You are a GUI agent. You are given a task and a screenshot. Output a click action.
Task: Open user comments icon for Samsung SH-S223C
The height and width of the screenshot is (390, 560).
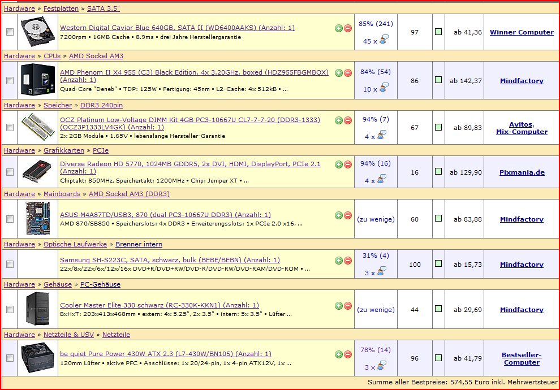(382, 271)
